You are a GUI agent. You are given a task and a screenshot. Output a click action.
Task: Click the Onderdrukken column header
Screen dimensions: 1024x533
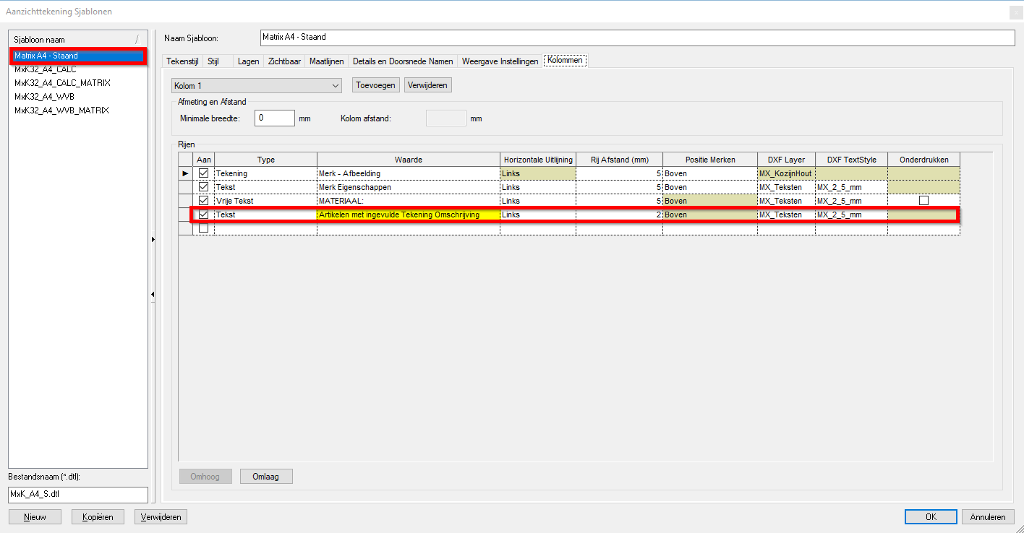click(x=923, y=160)
